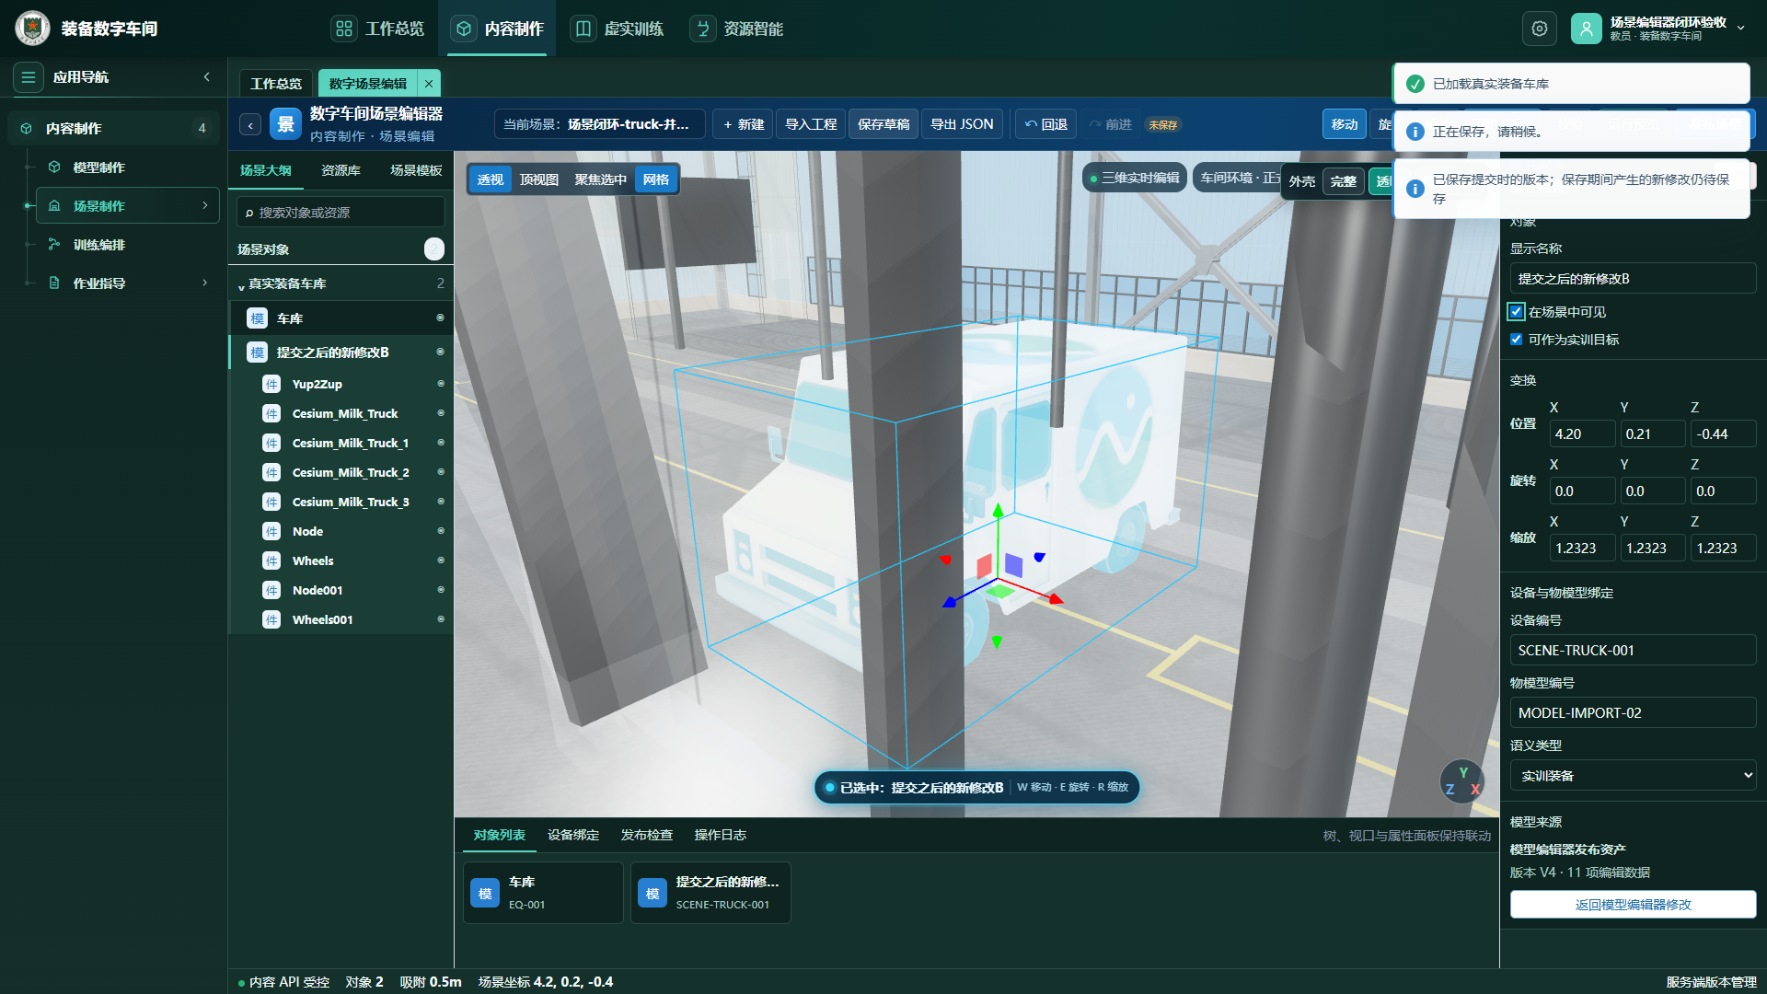This screenshot has height=994, width=1767.
Task: Toggle visibility of 提交之后的新修改B in the tree
Action: coord(440,353)
